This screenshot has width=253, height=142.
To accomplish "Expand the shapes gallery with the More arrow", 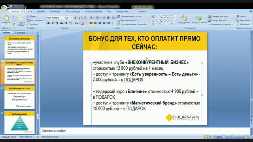I will [175, 24].
